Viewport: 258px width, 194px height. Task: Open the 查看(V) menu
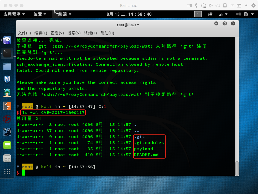pyautogui.click(x=57, y=33)
